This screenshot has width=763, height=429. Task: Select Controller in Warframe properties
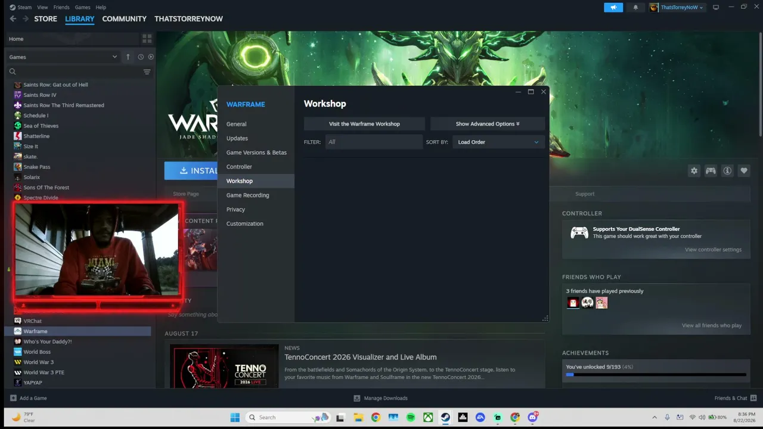pos(256,167)
